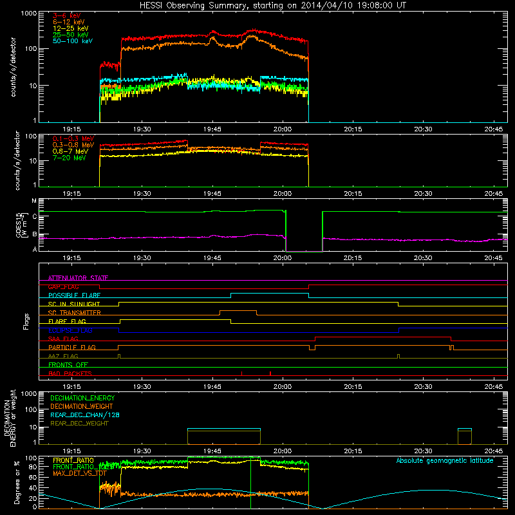Image resolution: width=515 pixels, height=515 pixels.
Task: Click 20:00 tick under the top plot
Action: pyautogui.click(x=283, y=129)
